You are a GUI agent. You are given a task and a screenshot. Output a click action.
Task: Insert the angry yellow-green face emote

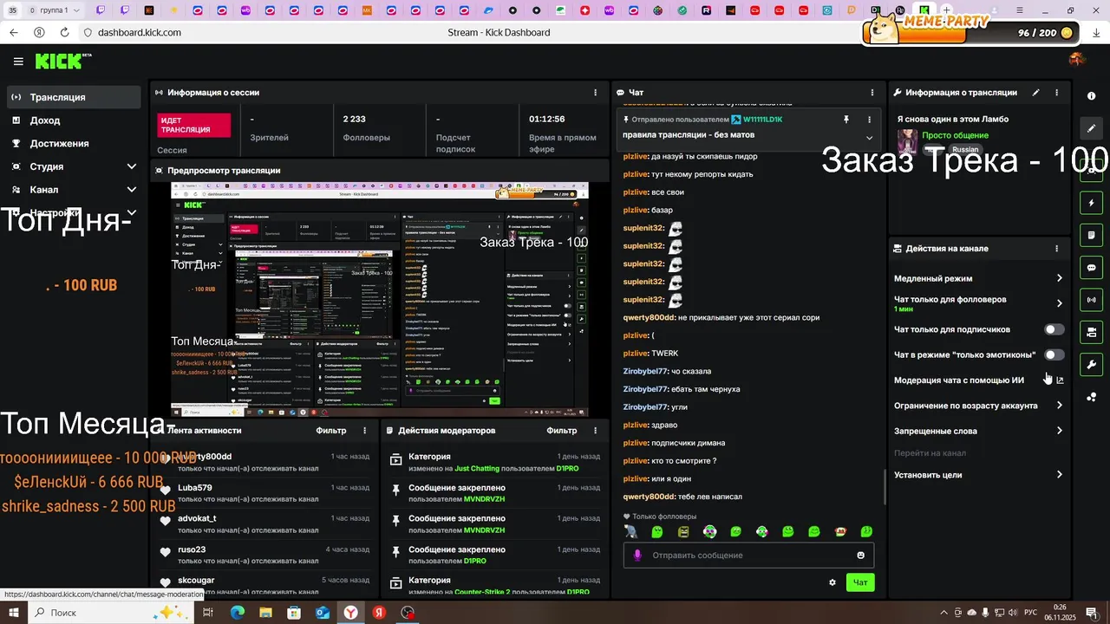coord(683,531)
